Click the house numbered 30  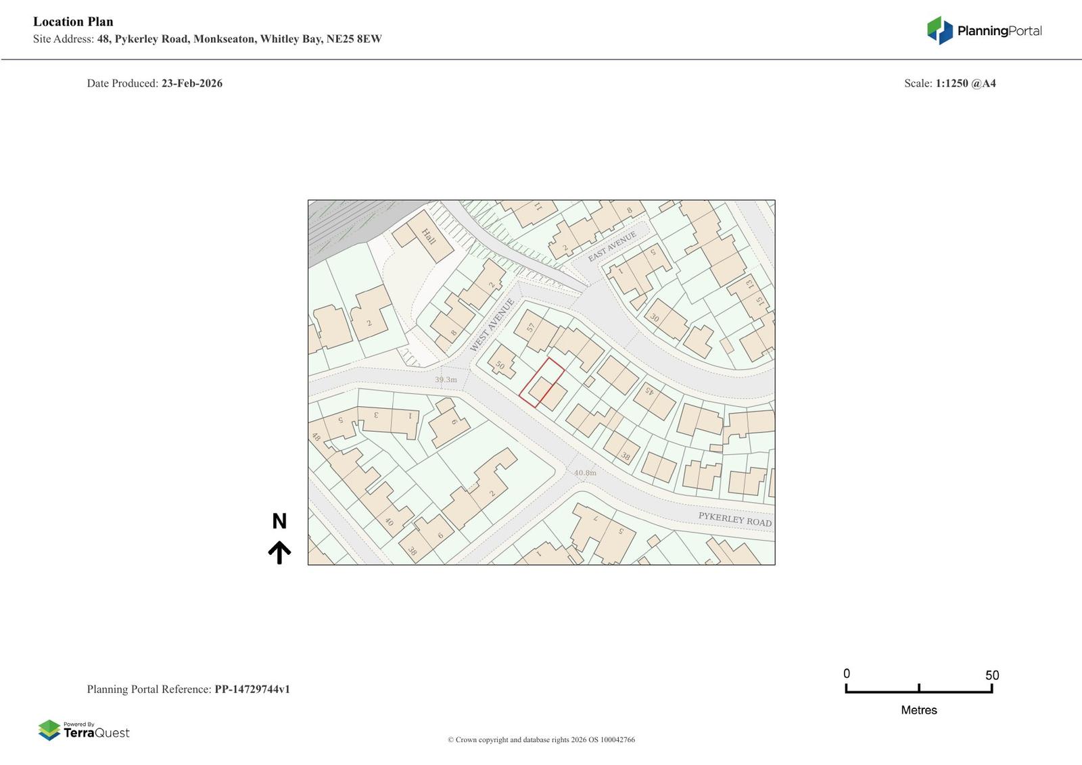click(654, 318)
